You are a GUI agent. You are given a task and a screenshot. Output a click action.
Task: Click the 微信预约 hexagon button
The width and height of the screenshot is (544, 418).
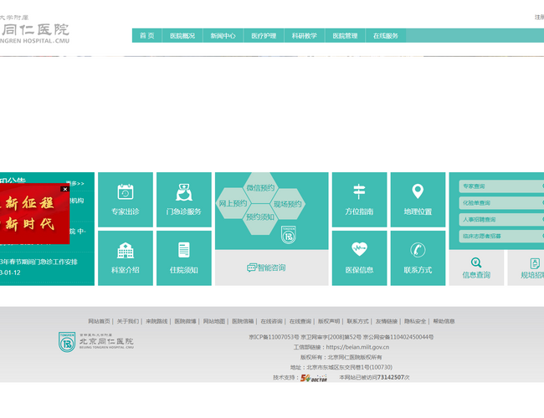coord(260,188)
